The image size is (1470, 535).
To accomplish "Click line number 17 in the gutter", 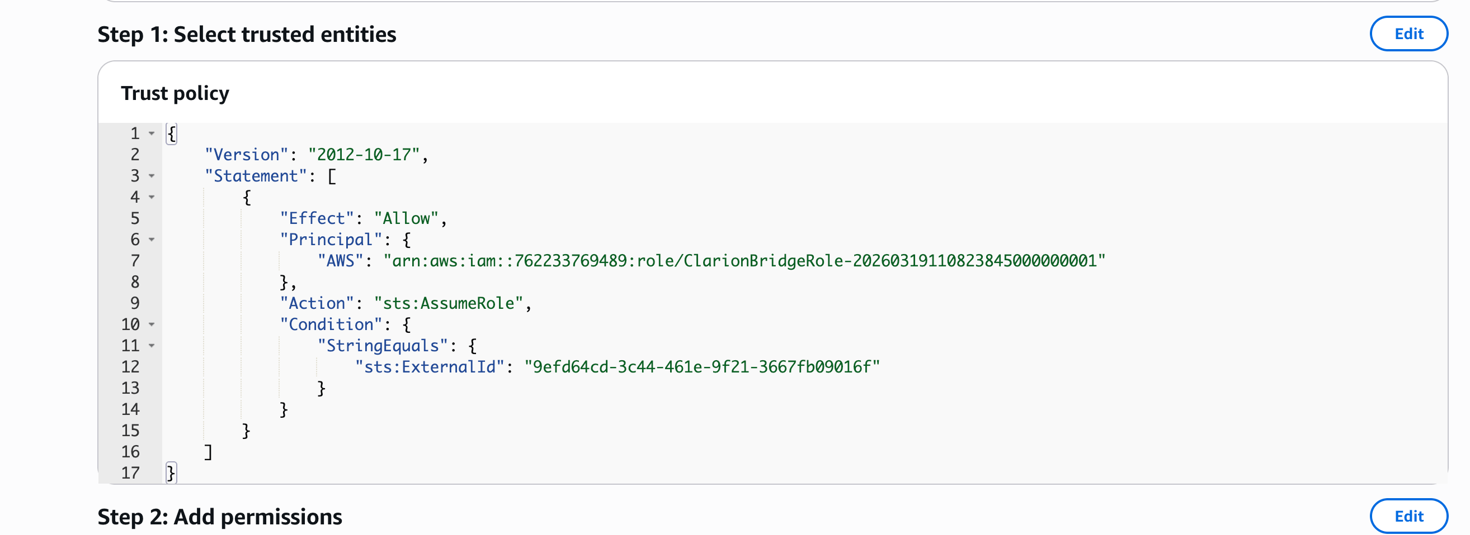I will (130, 473).
